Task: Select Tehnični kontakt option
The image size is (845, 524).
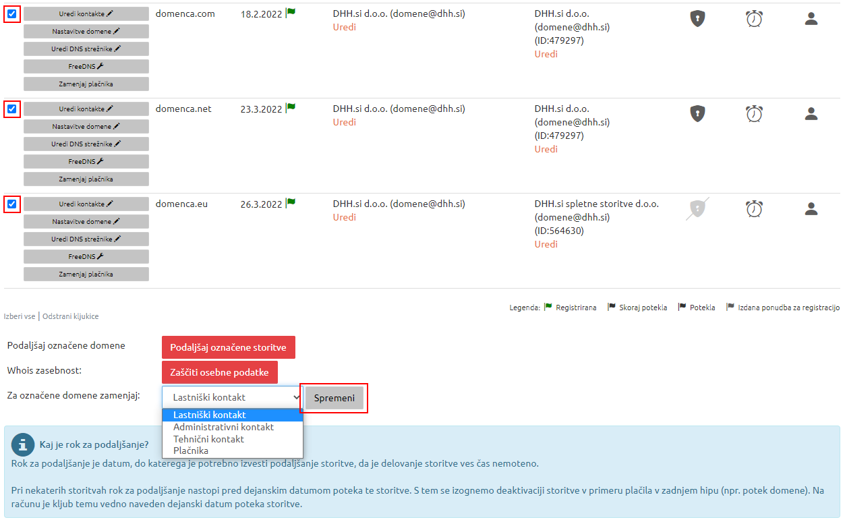Action: pyautogui.click(x=233, y=439)
